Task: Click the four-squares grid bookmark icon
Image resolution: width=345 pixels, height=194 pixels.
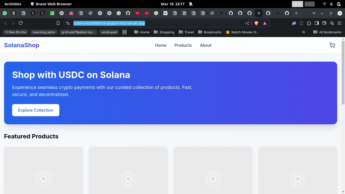Action: pos(125,32)
